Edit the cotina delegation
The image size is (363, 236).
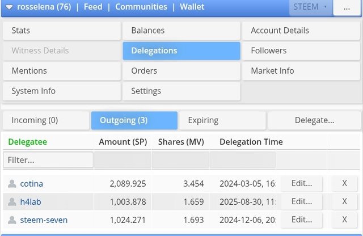point(301,184)
